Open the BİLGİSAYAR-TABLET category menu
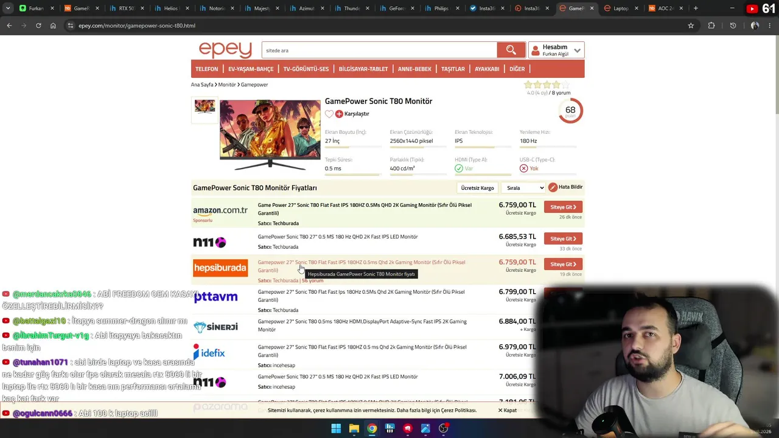 [363, 69]
